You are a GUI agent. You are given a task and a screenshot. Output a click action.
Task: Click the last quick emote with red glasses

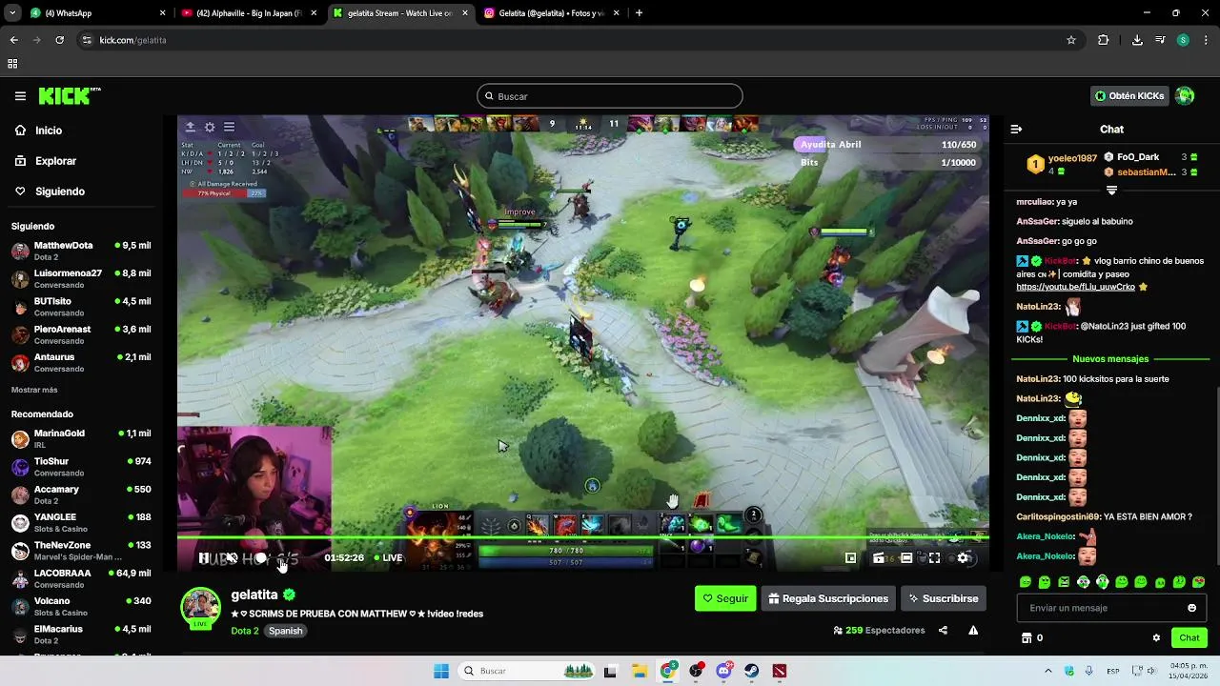coord(1199,582)
